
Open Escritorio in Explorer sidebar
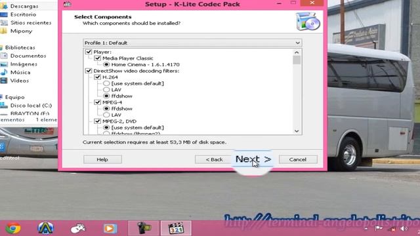pos(23,14)
